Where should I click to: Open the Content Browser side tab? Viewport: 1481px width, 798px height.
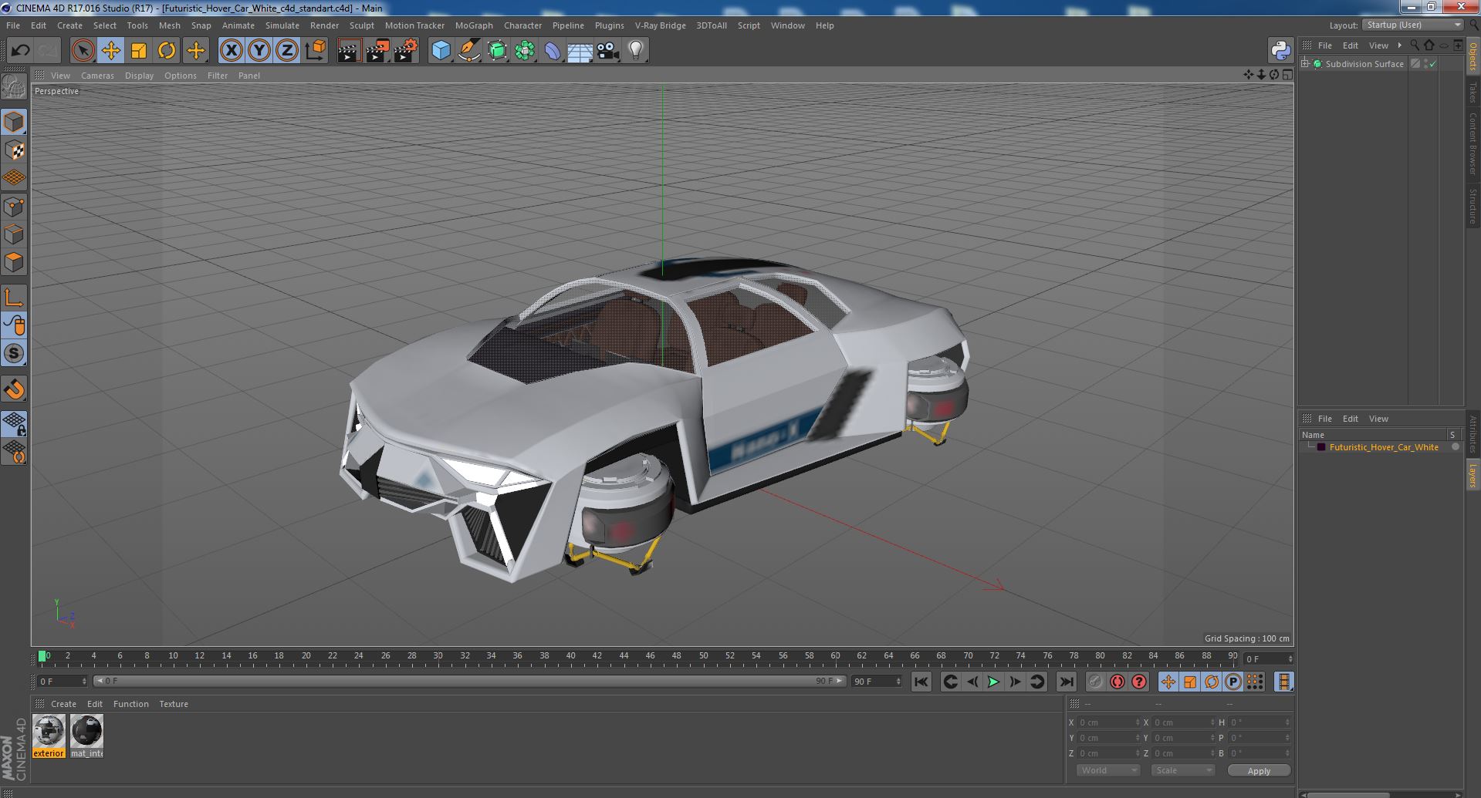[1473, 143]
